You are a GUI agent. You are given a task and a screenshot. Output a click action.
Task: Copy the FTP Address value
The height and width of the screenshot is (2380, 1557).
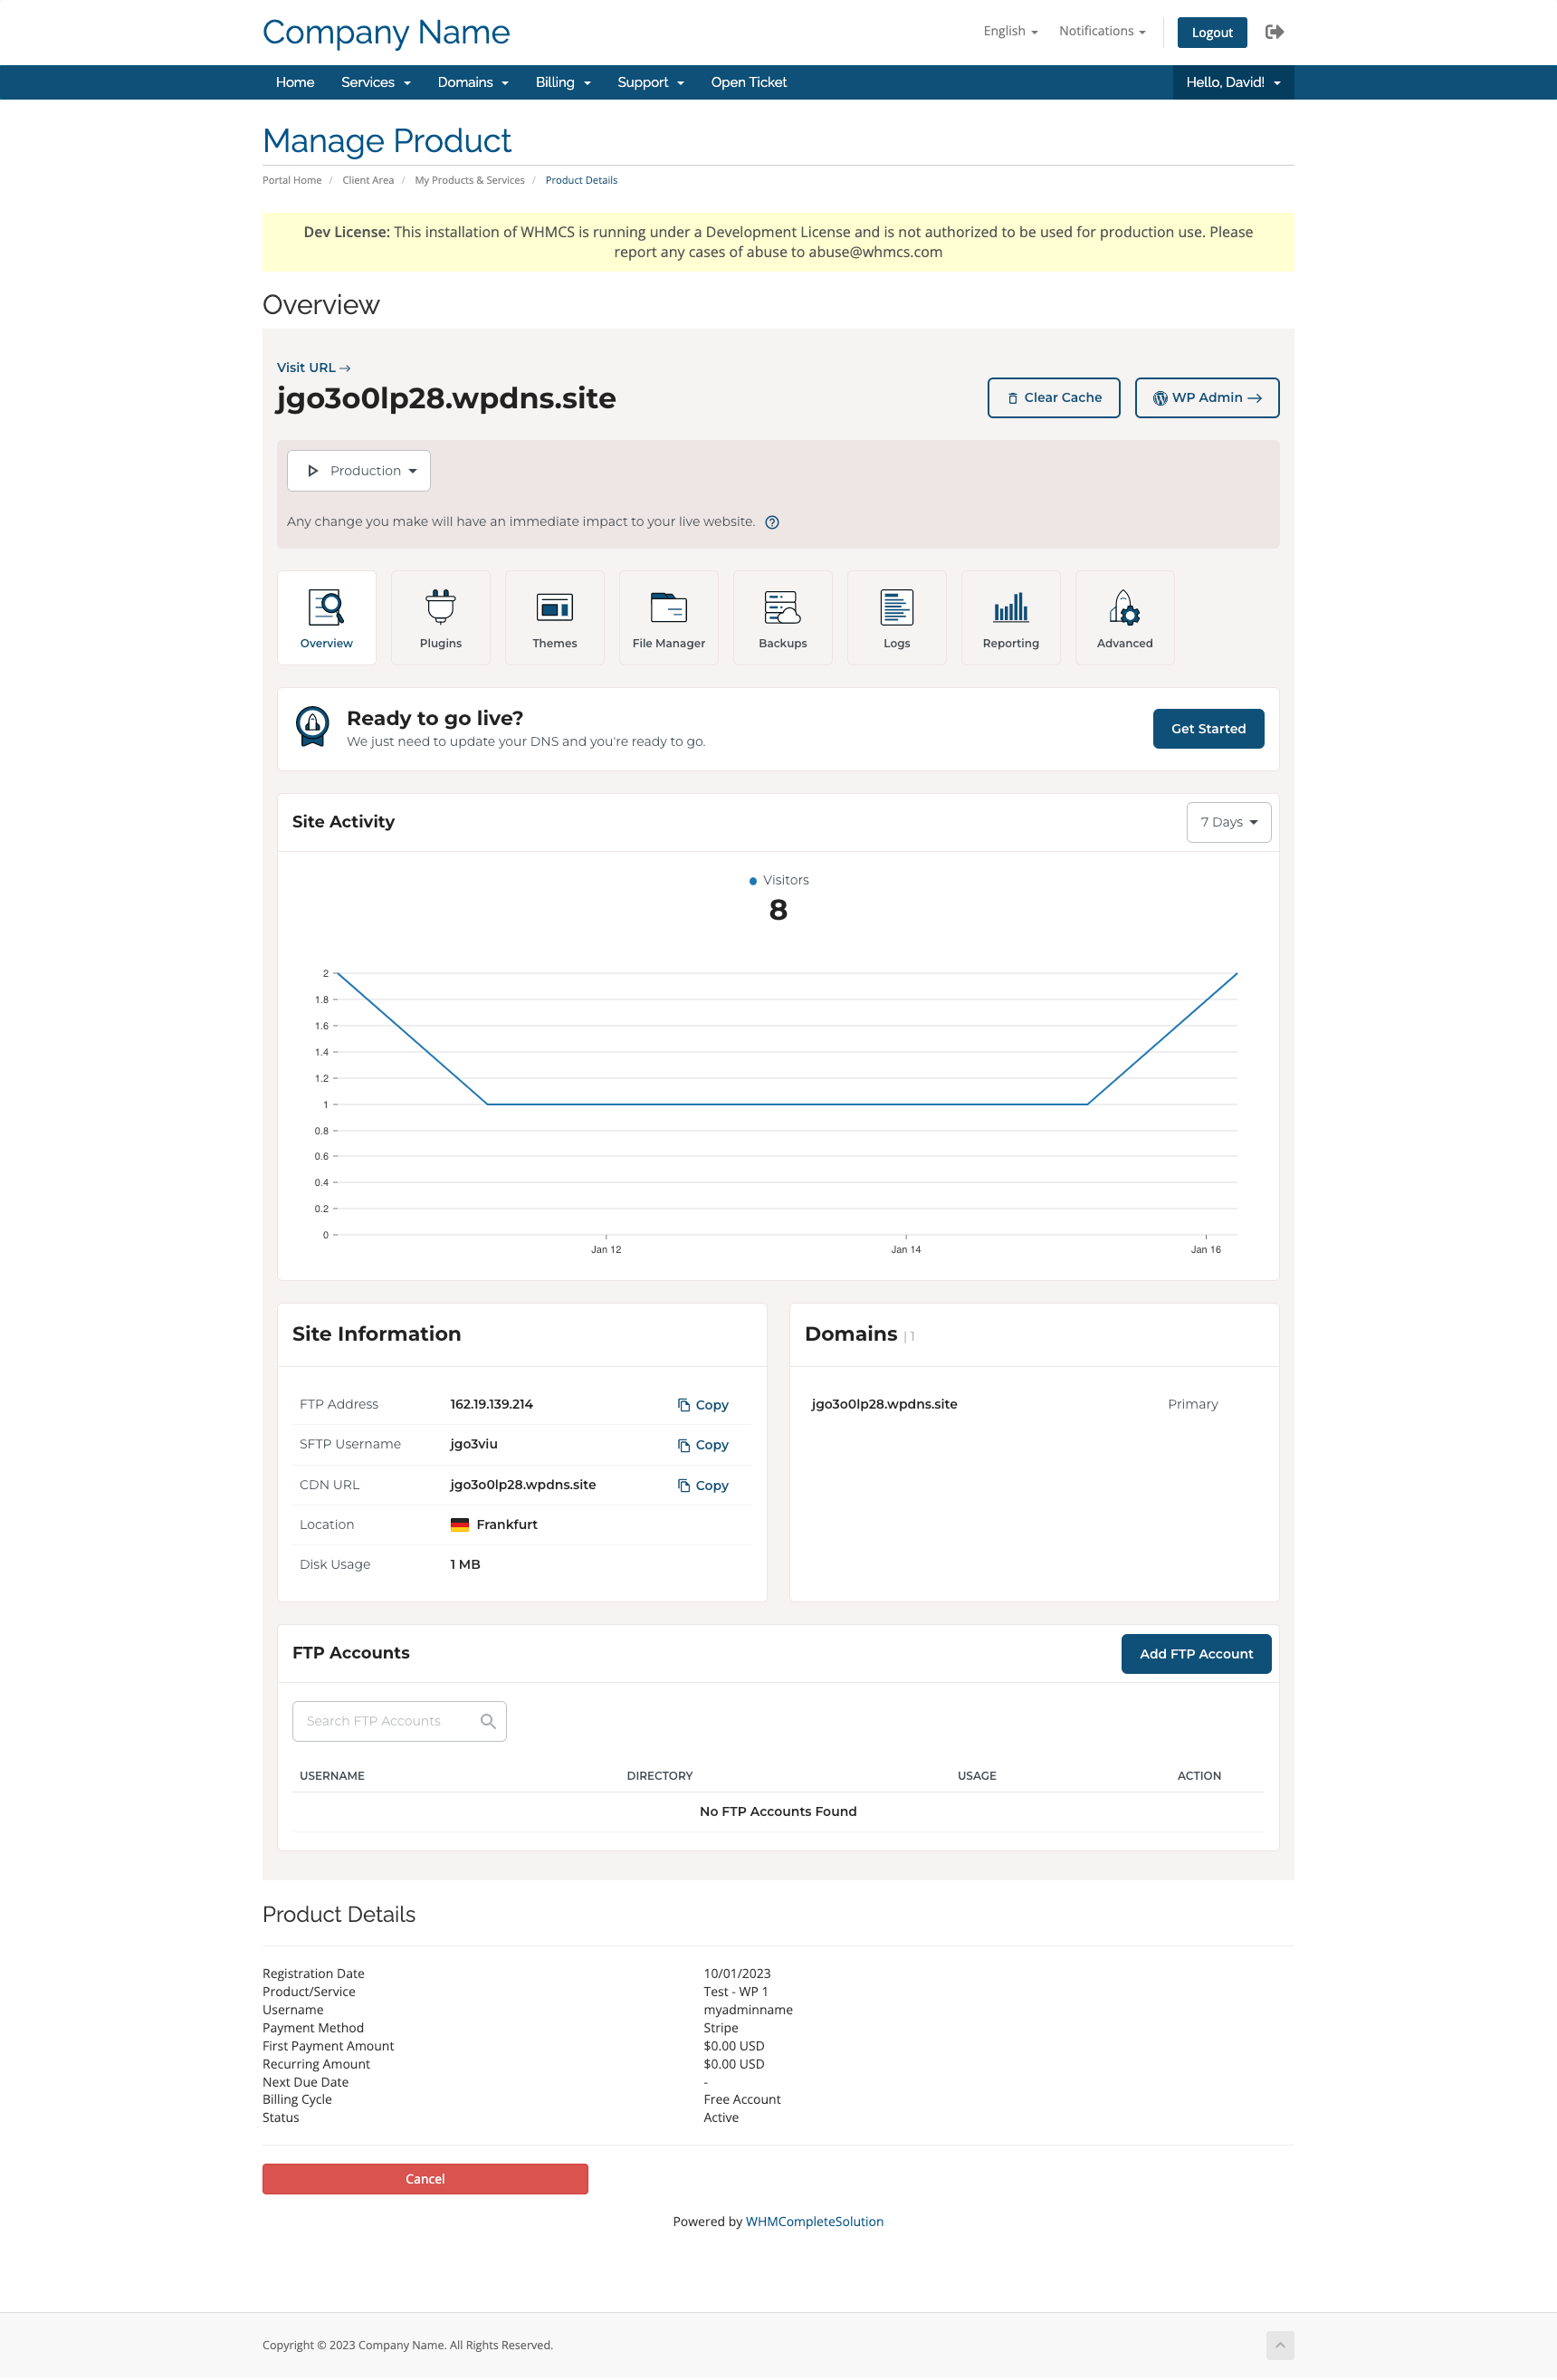703,1405
